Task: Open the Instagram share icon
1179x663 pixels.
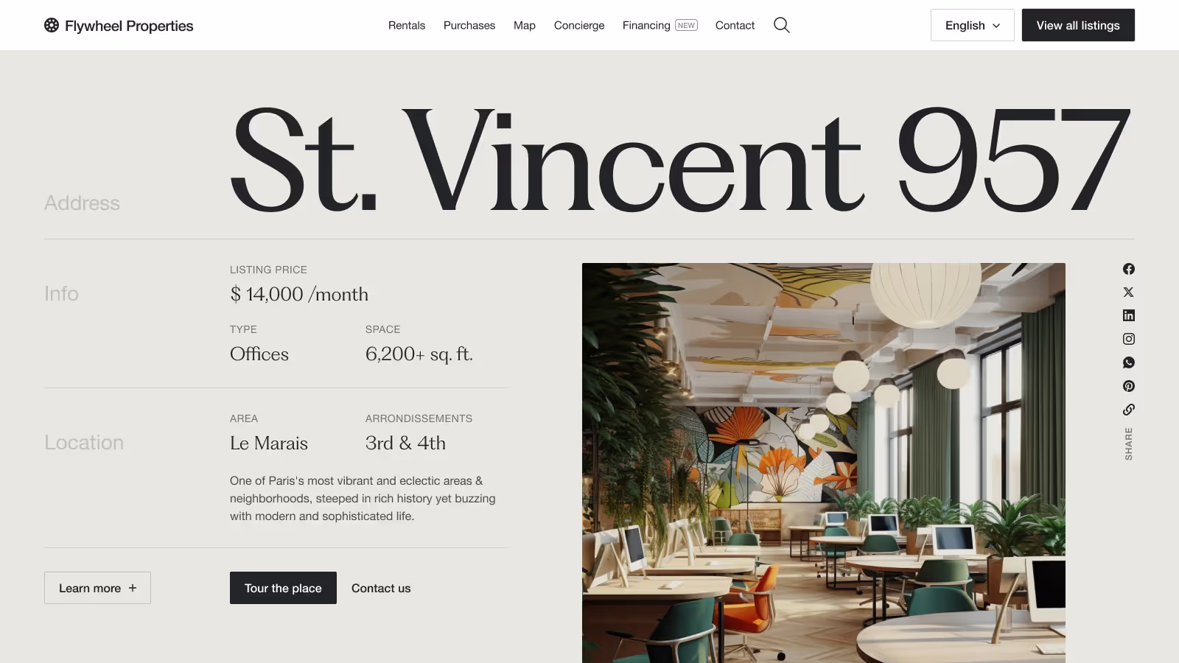Action: coord(1128,339)
